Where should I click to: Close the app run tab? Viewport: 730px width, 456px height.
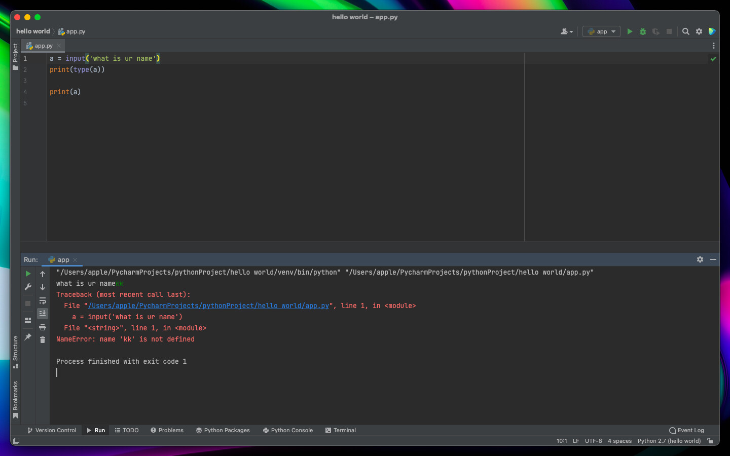(x=75, y=260)
